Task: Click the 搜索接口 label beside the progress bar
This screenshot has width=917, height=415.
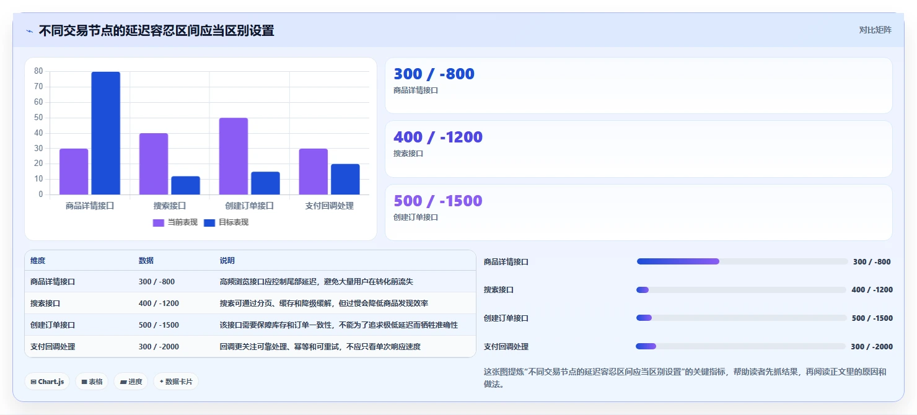Action: click(x=499, y=290)
